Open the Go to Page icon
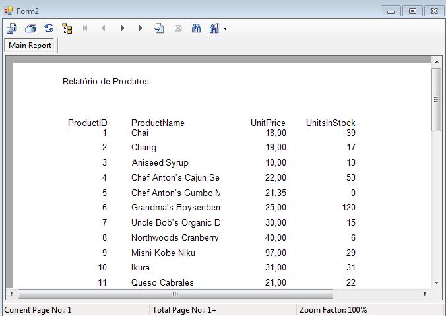Viewport: 446px width, 316px height. [x=160, y=28]
